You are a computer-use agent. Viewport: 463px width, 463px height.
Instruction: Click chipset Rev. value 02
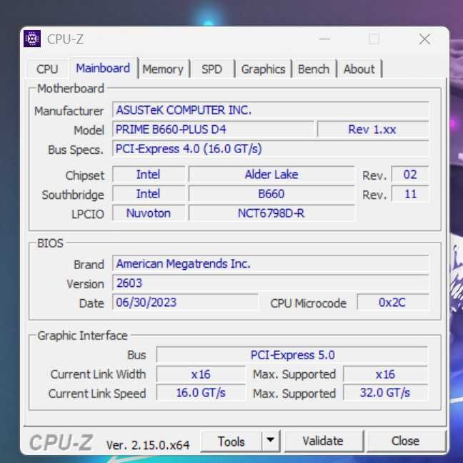tap(410, 175)
